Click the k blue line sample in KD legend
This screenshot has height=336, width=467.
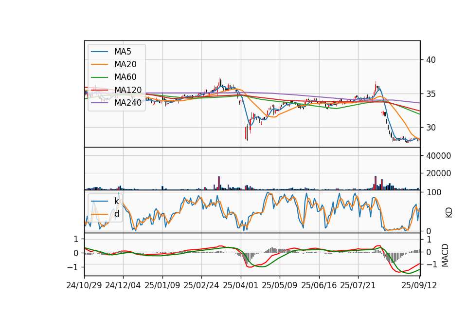point(99,201)
